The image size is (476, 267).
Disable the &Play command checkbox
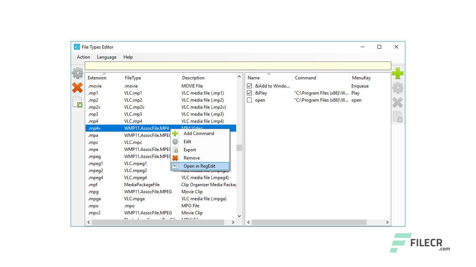(x=249, y=93)
